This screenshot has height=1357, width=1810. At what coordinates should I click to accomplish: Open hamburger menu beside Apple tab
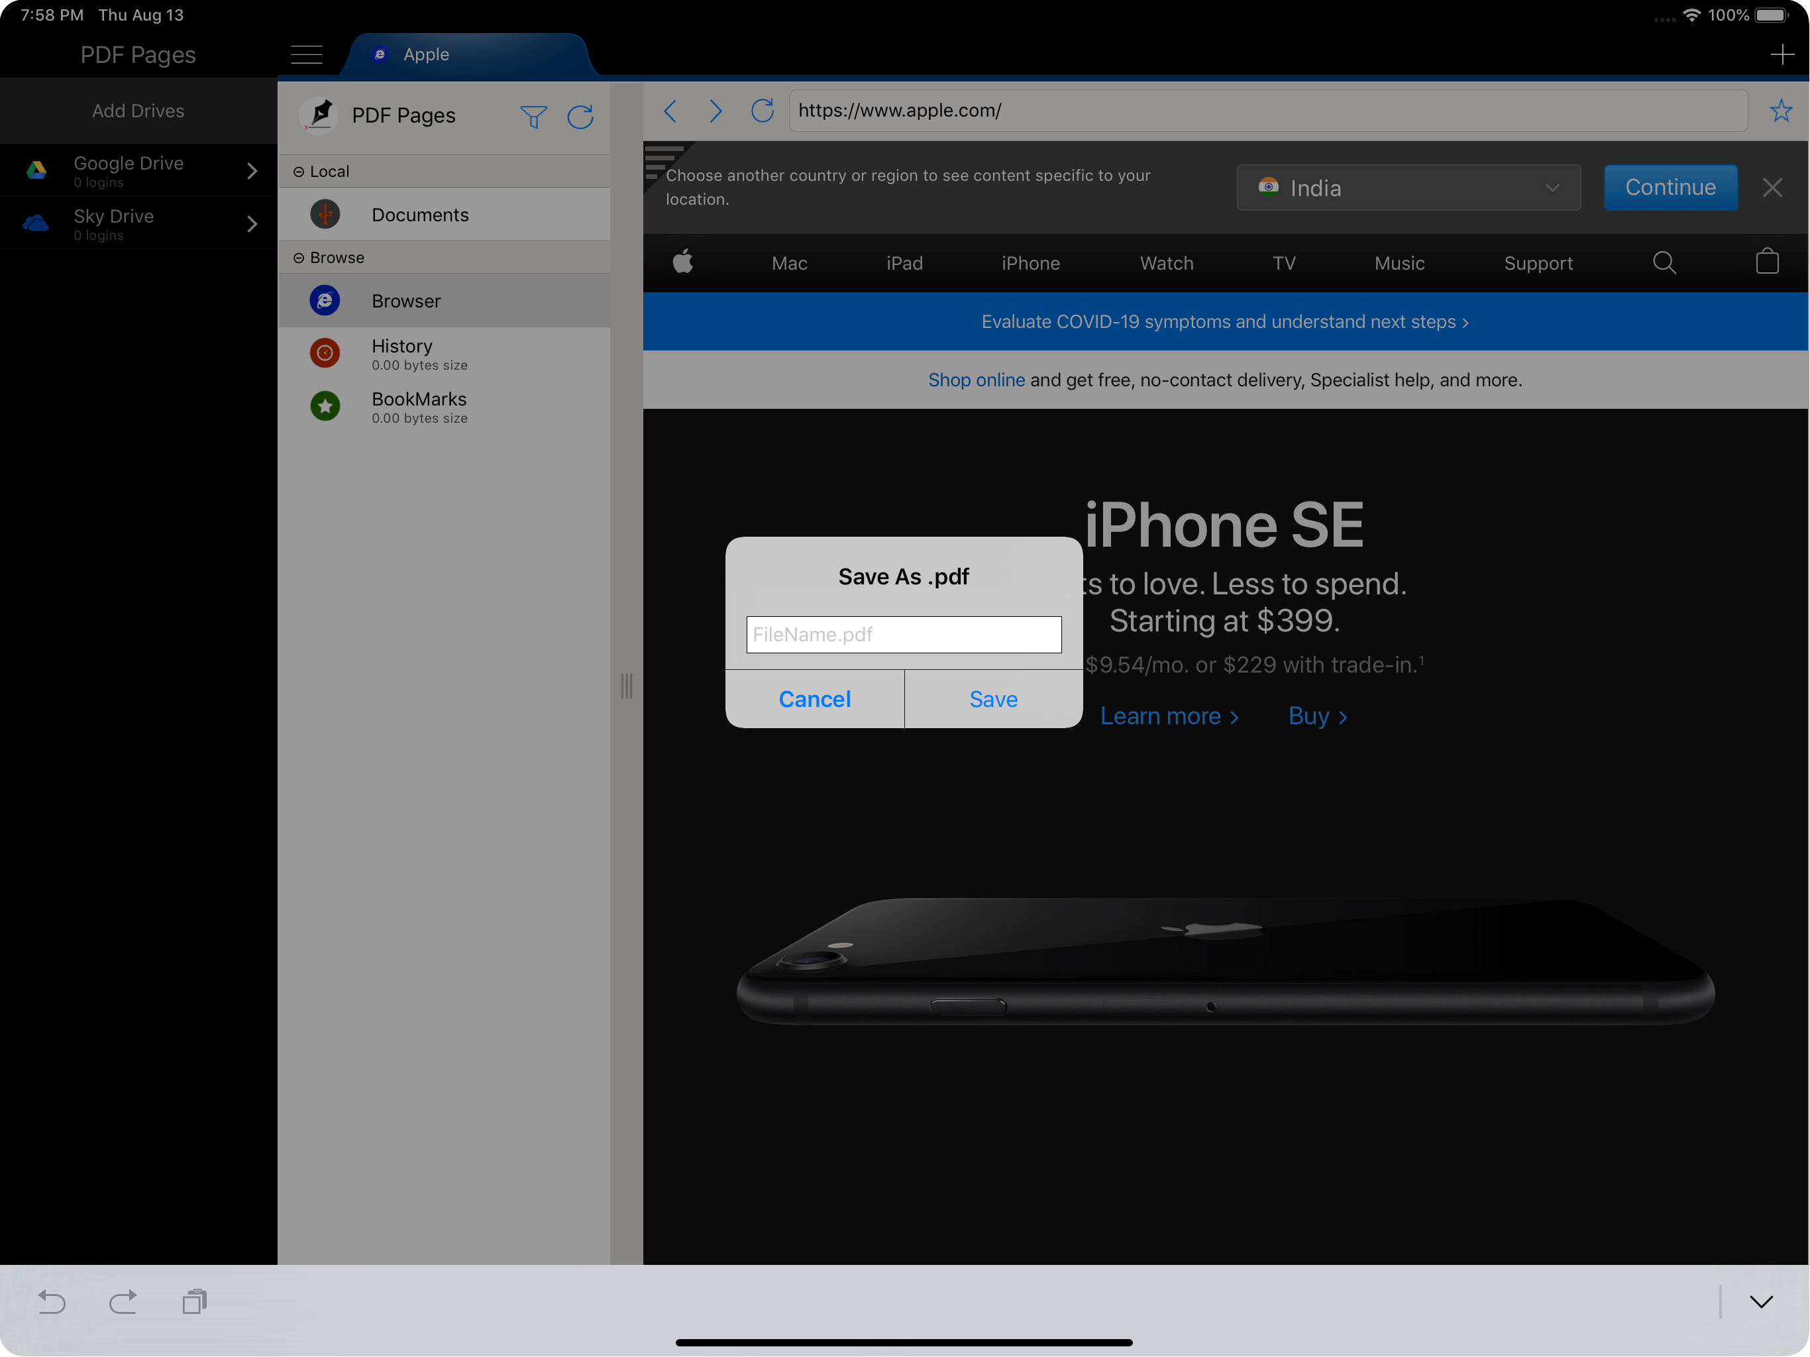pyautogui.click(x=306, y=55)
